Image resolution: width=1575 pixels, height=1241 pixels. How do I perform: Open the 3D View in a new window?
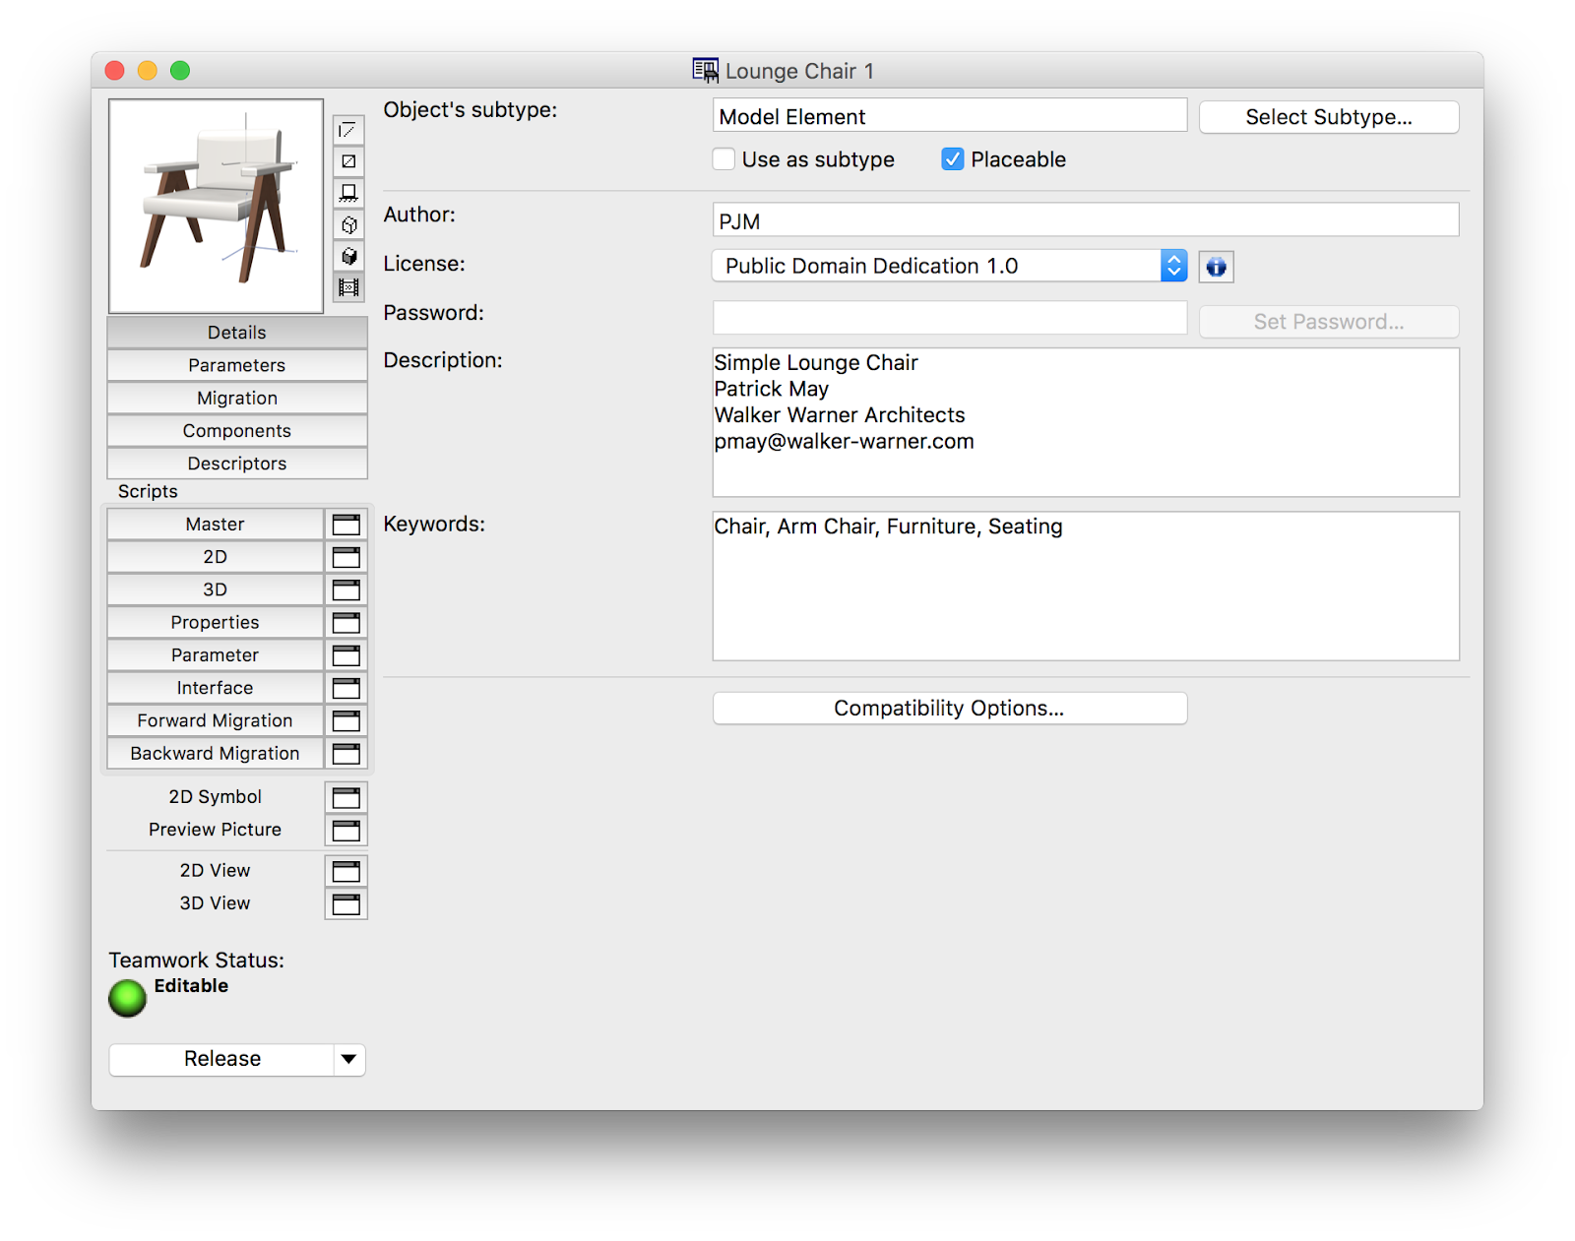click(x=346, y=903)
